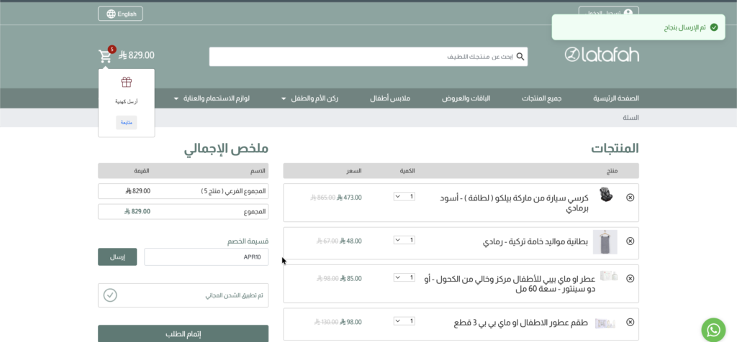
Task: Click أرسل كهدية text in popup
Action: pos(127,101)
